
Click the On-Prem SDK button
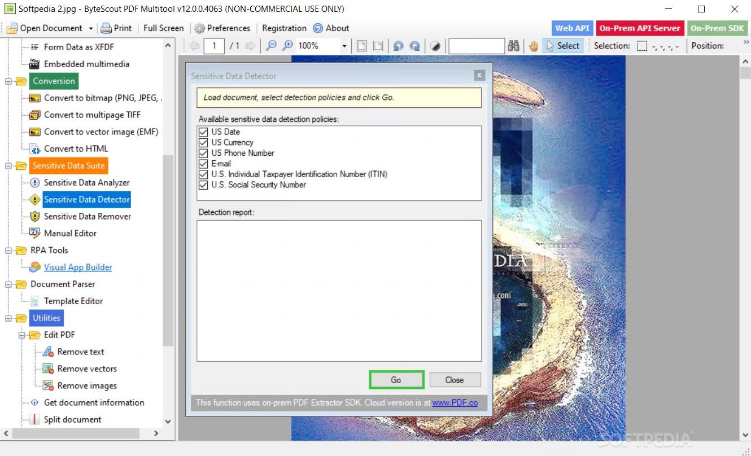click(717, 28)
